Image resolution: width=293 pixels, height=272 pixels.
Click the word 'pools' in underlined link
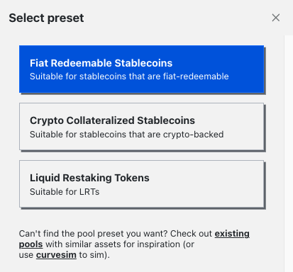tap(31, 244)
